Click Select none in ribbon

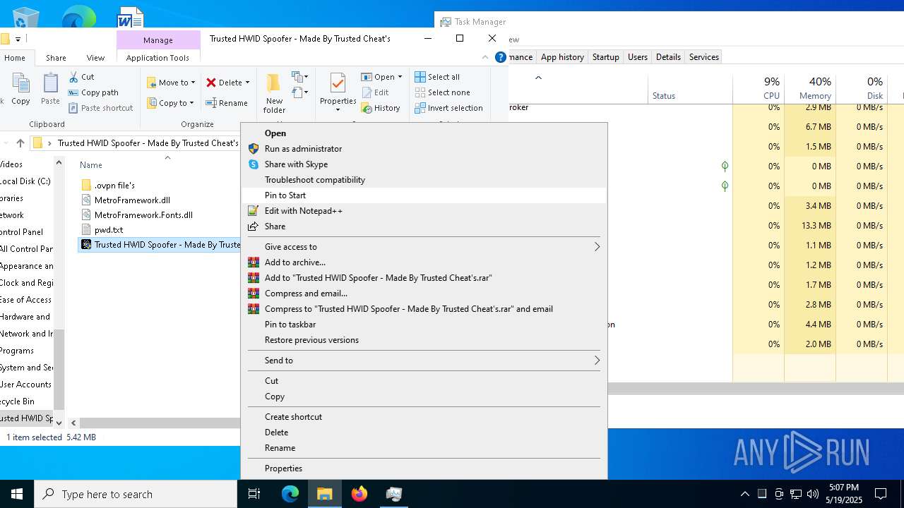[x=442, y=92]
